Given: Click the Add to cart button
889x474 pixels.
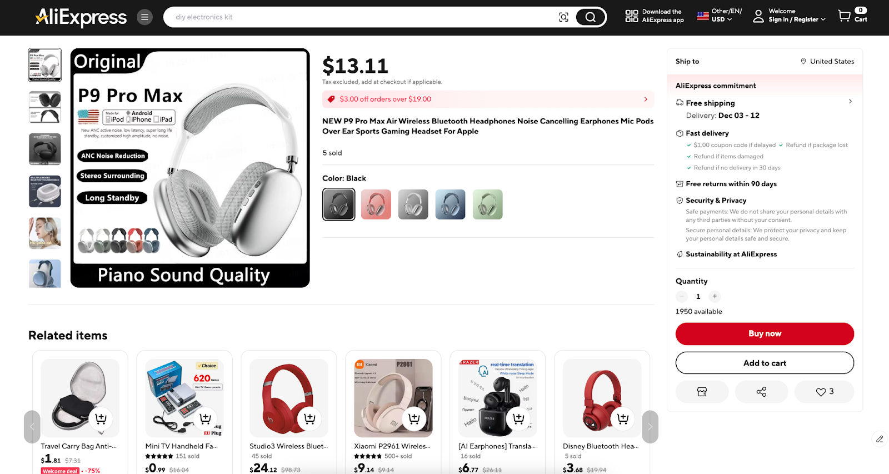Looking at the screenshot, I should tap(765, 363).
